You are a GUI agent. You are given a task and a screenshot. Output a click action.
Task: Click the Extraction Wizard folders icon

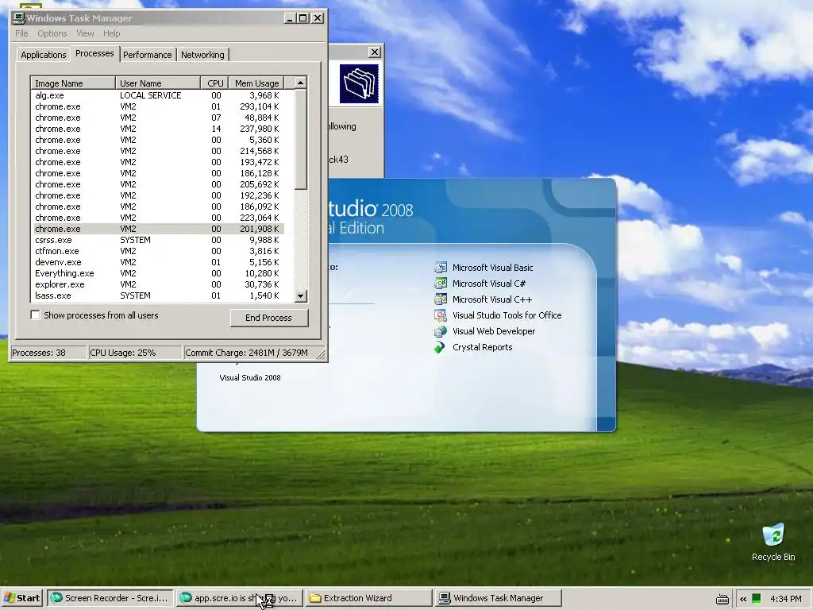click(x=359, y=83)
